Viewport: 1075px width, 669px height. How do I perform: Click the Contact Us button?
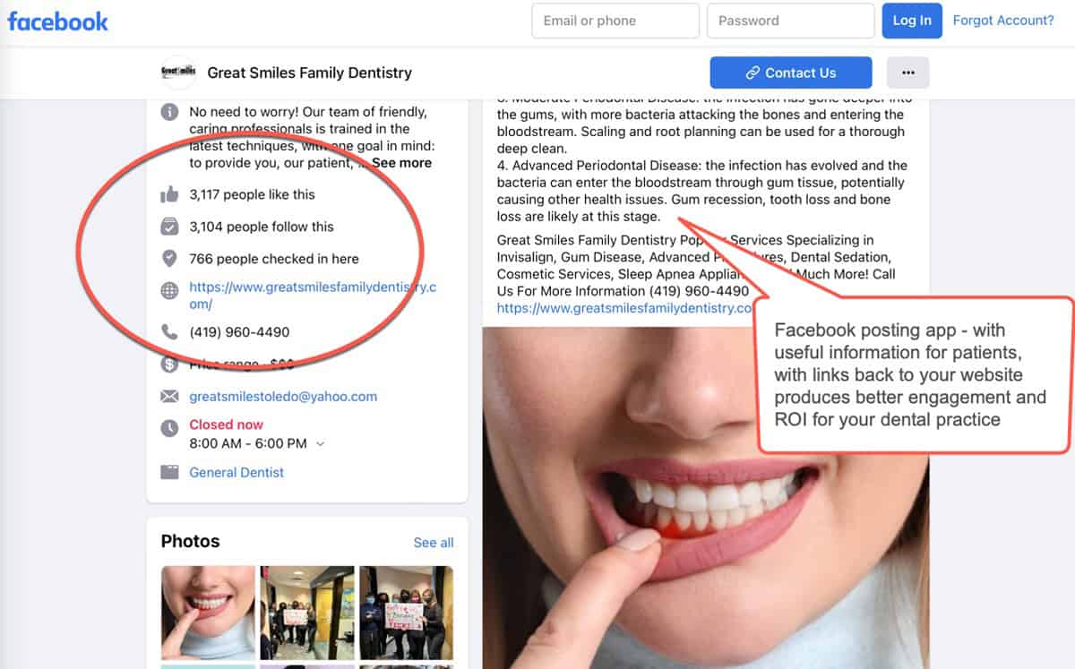click(x=791, y=73)
